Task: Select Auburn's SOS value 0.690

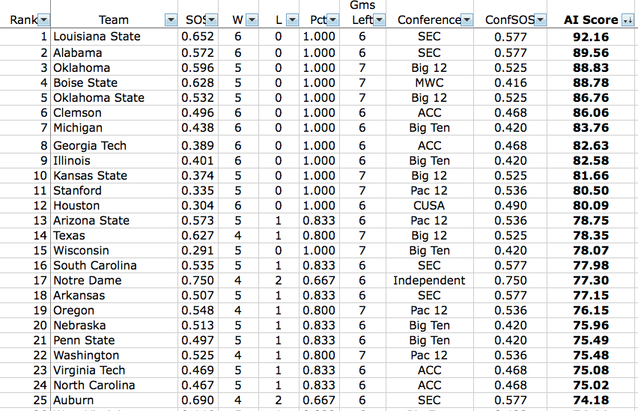Action: (198, 400)
